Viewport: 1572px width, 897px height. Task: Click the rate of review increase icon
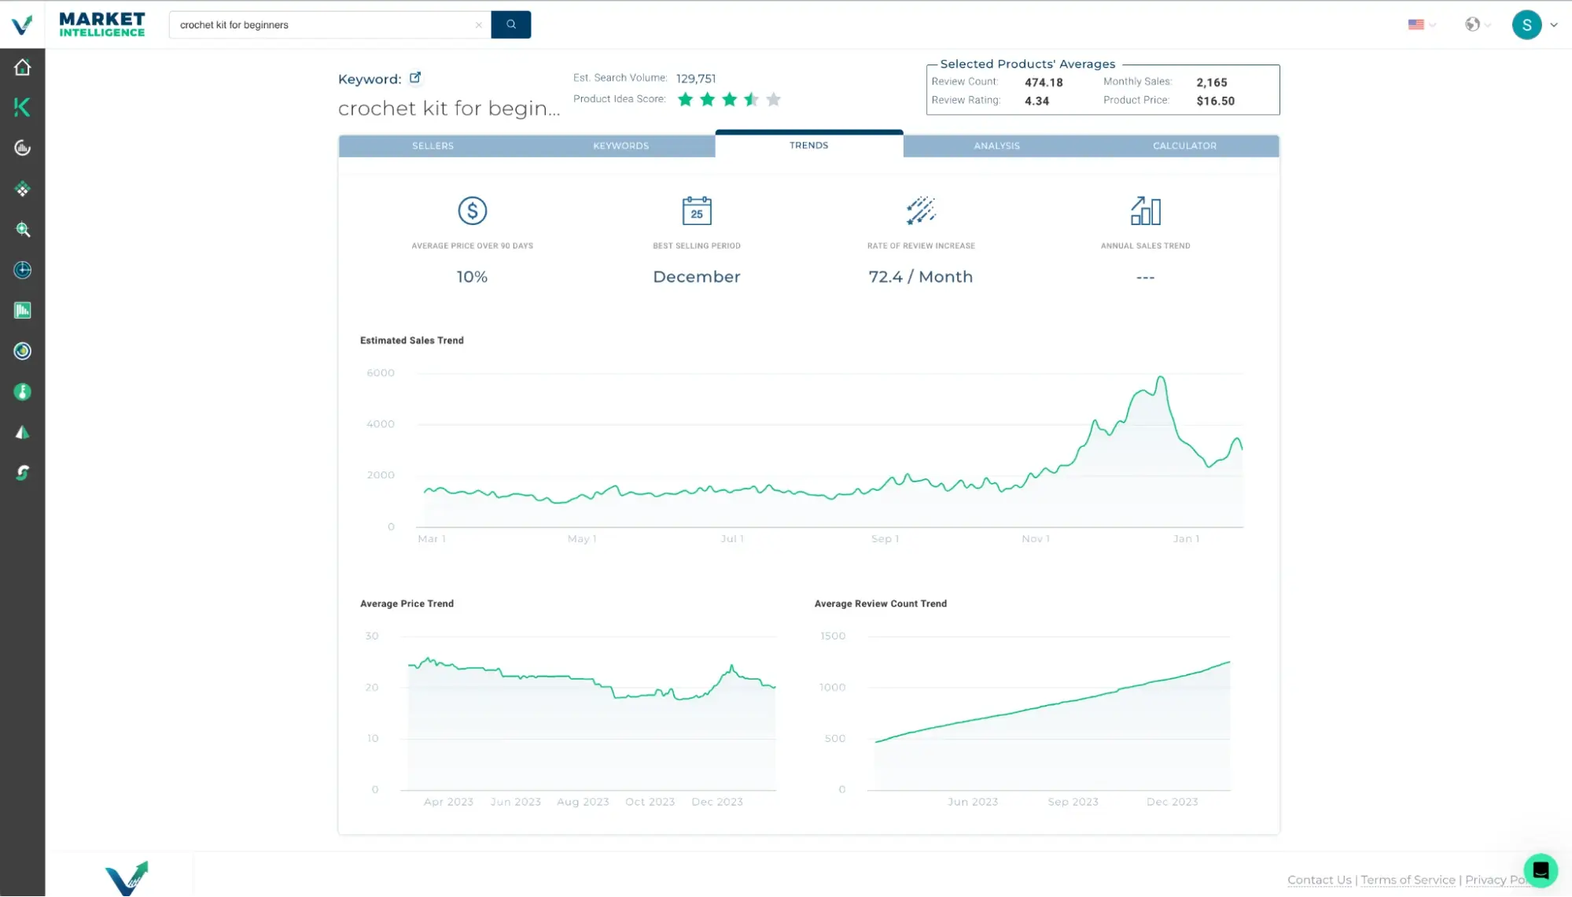pos(921,211)
